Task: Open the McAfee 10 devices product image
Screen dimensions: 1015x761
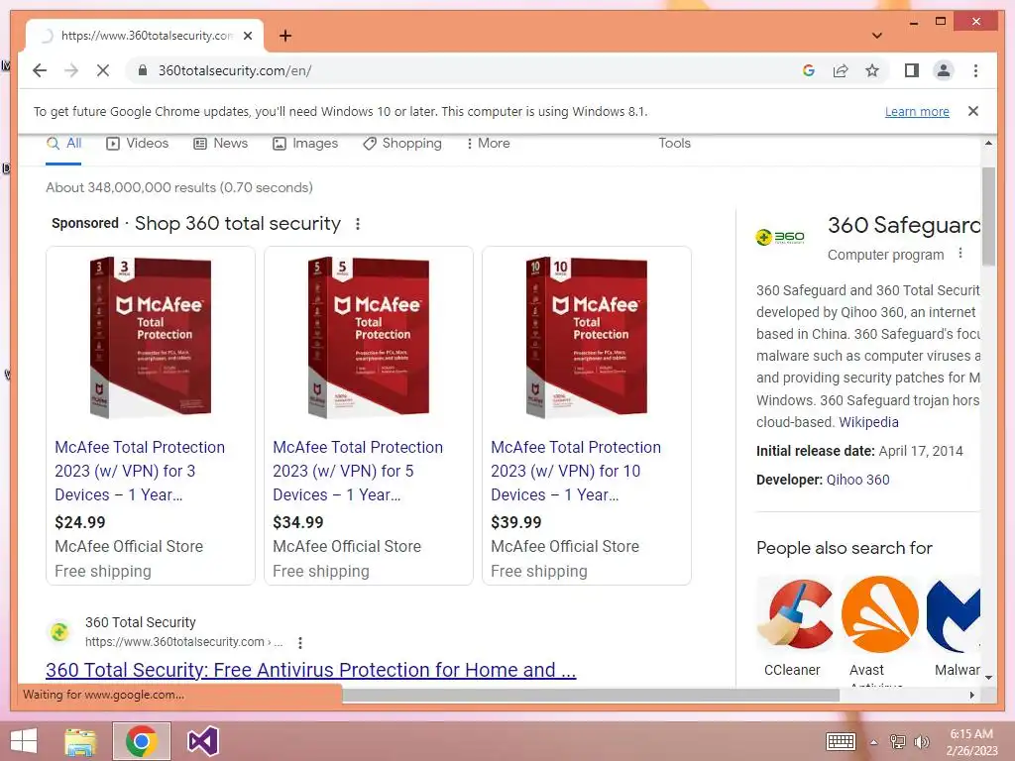Action: point(587,337)
